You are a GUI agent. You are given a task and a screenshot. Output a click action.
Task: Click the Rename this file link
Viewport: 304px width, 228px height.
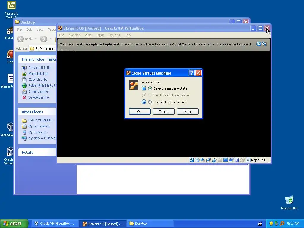click(x=40, y=68)
